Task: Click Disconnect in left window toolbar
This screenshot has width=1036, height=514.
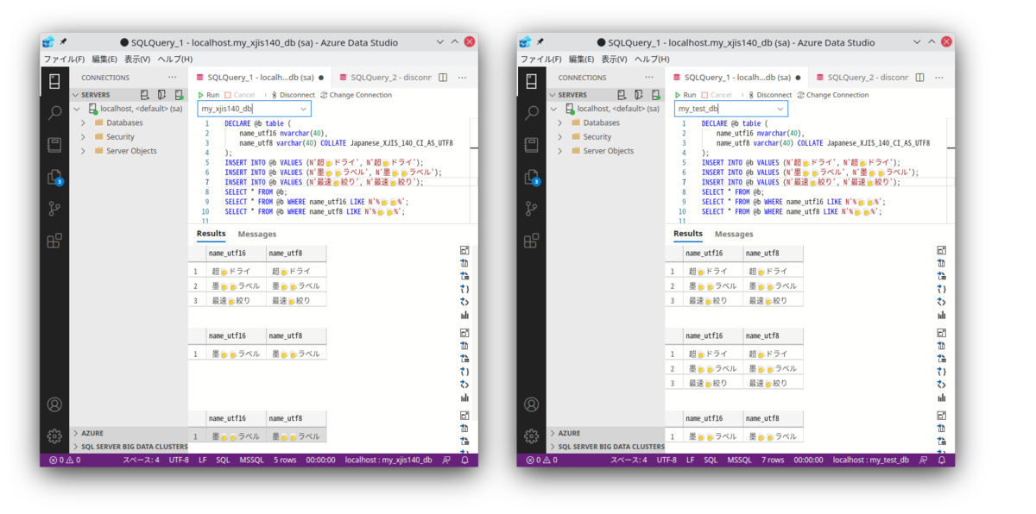Action: coord(293,95)
